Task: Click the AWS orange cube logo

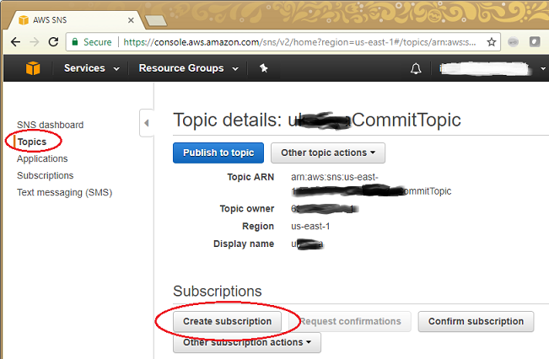Action: (x=32, y=68)
